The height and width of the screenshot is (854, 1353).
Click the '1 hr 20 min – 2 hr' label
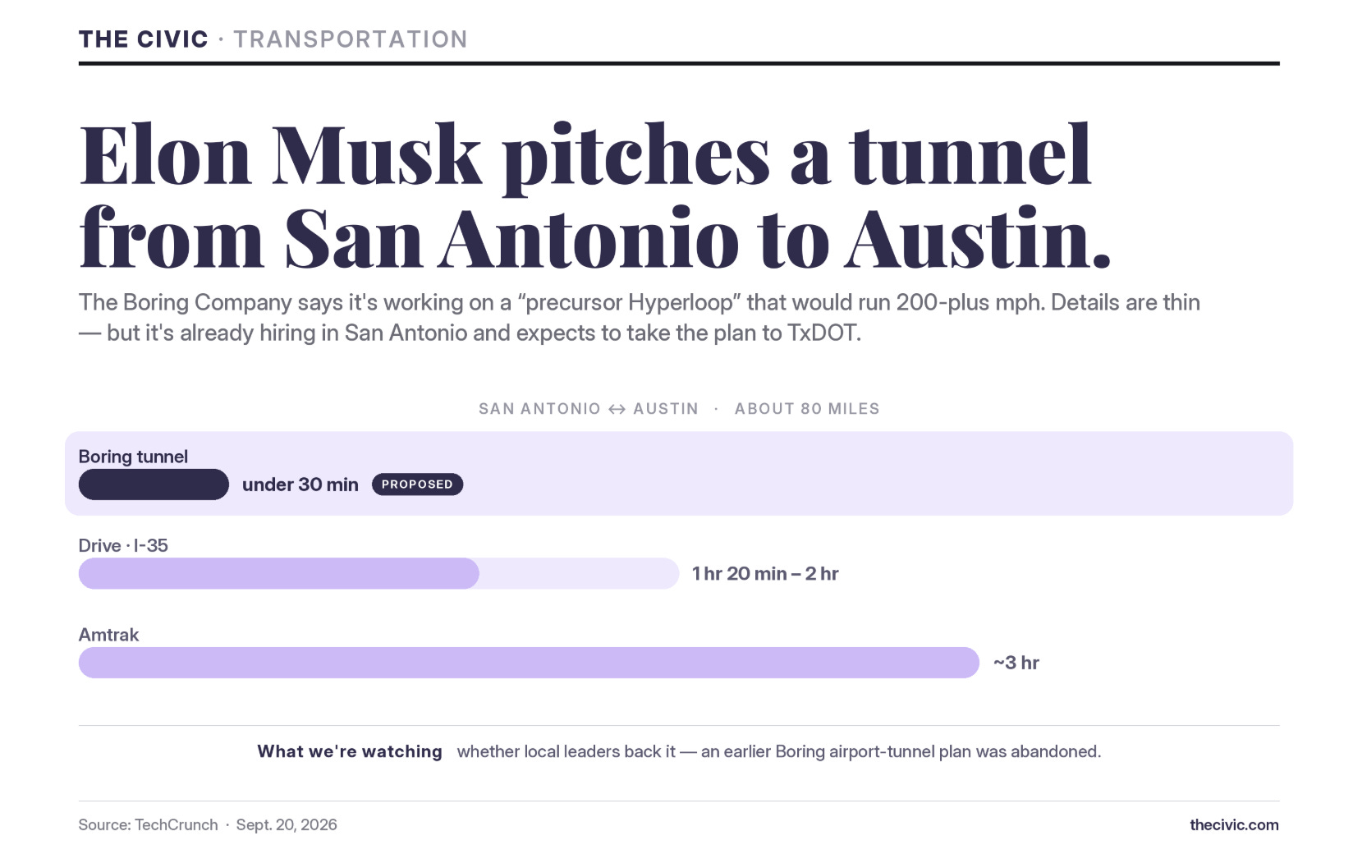pos(765,573)
